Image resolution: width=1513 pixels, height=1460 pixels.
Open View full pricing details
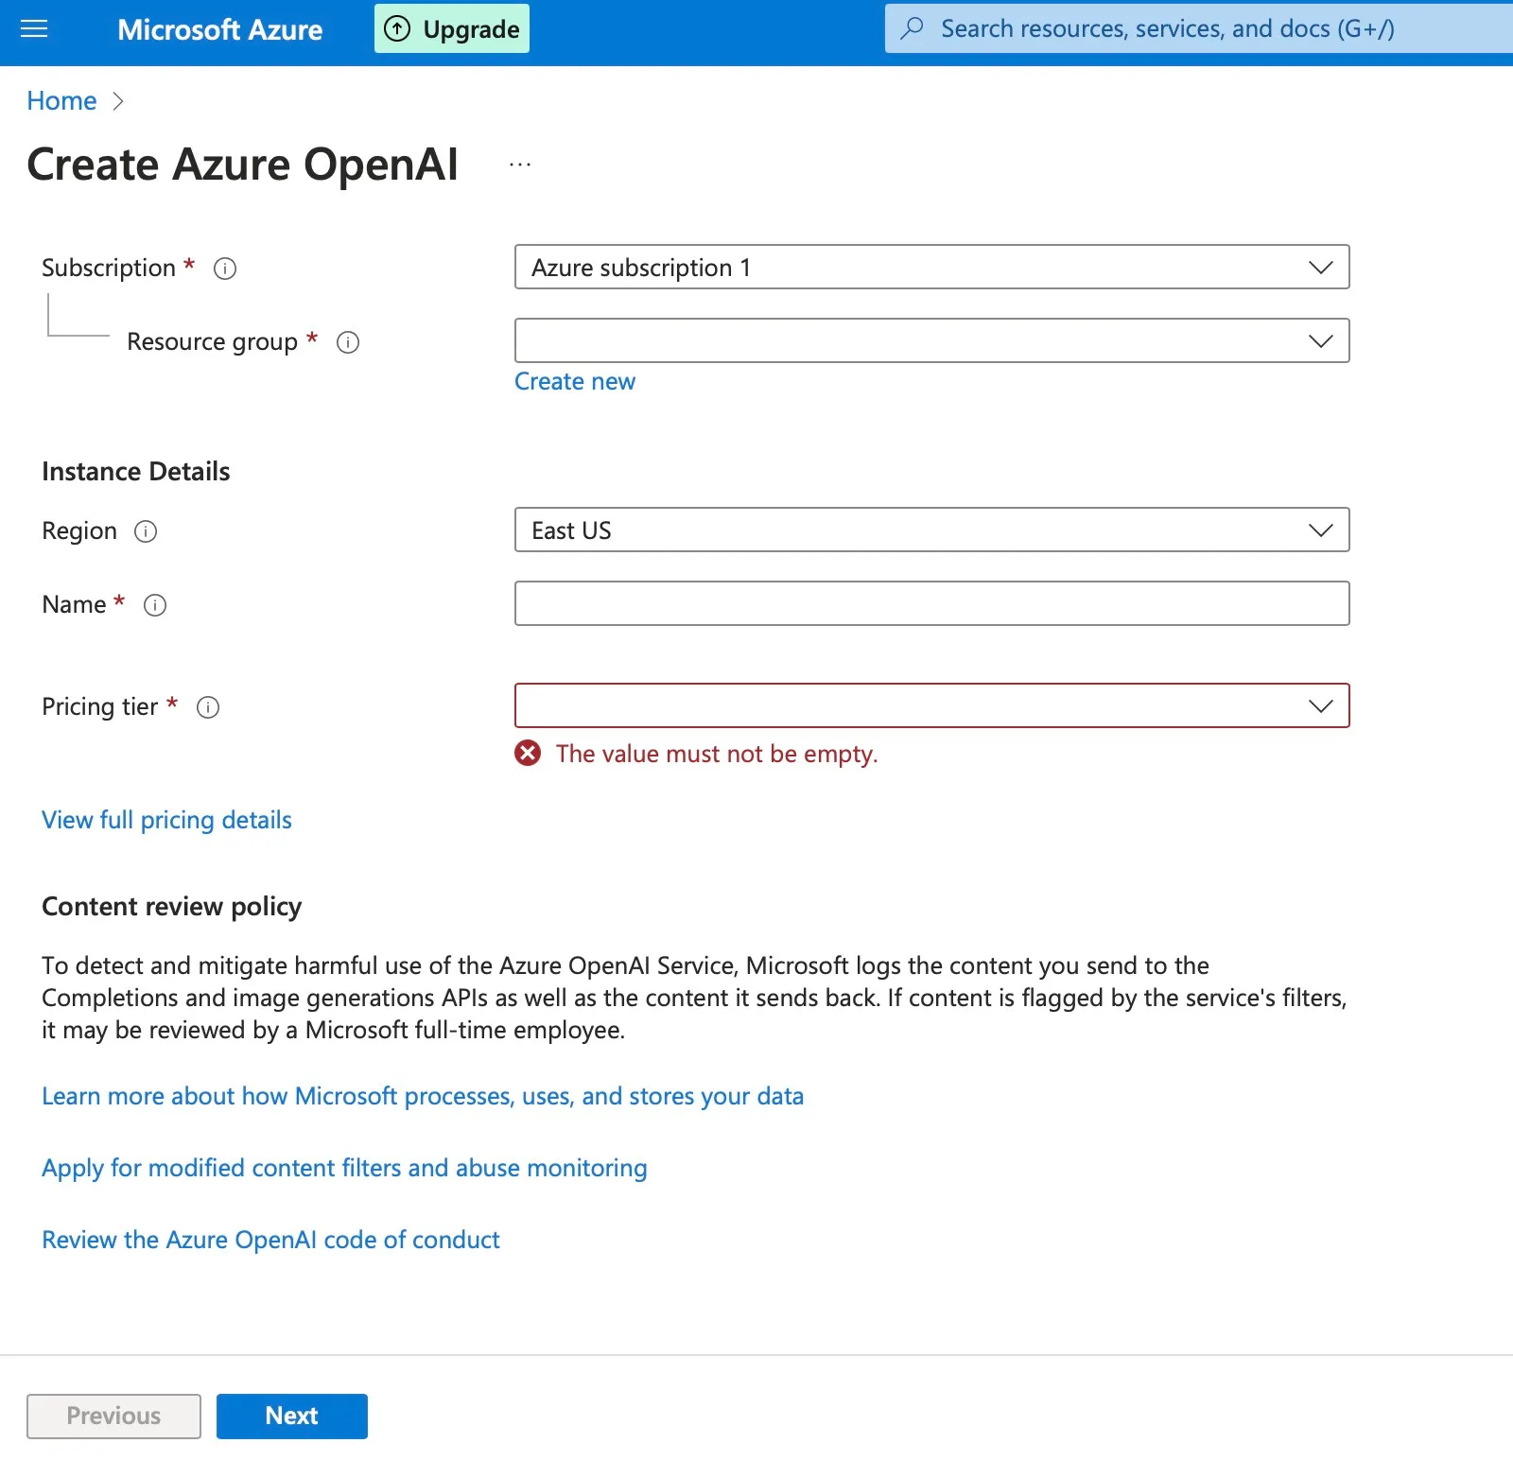pos(165,819)
